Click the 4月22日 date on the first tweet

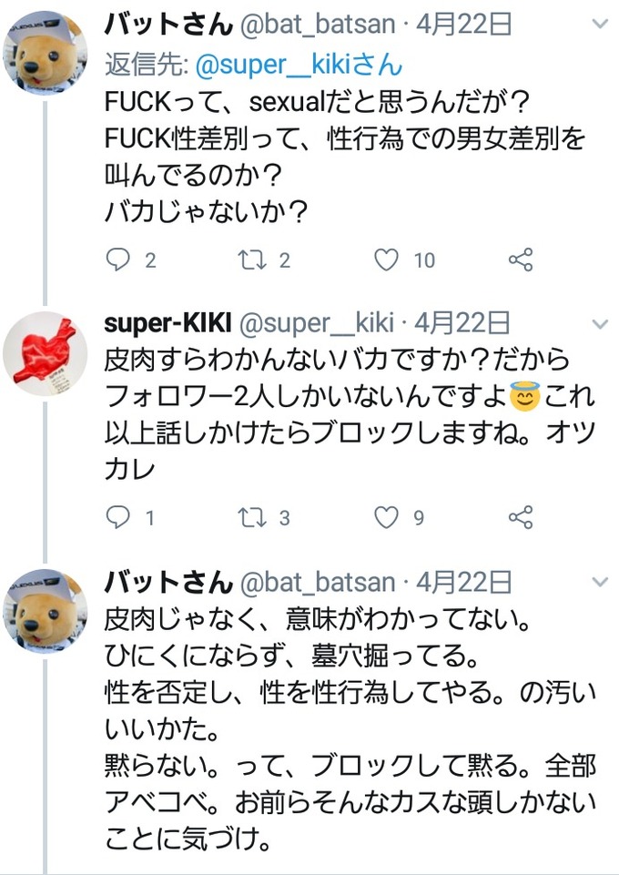coord(464,25)
